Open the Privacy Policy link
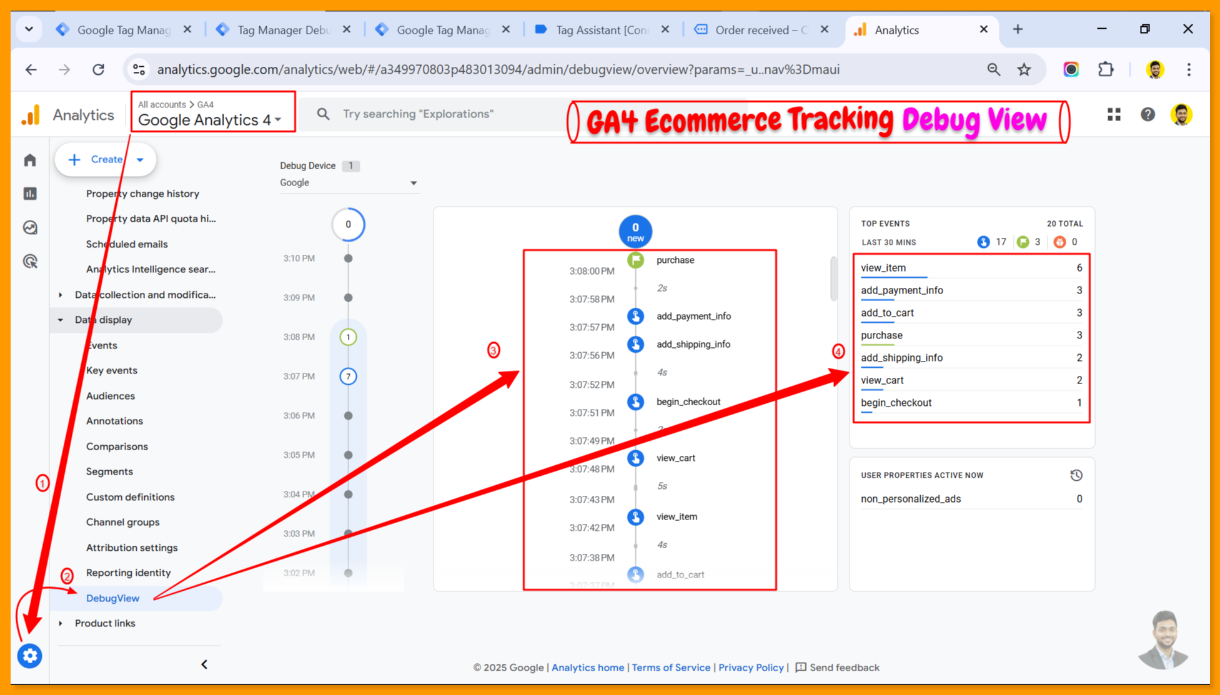 [750, 668]
